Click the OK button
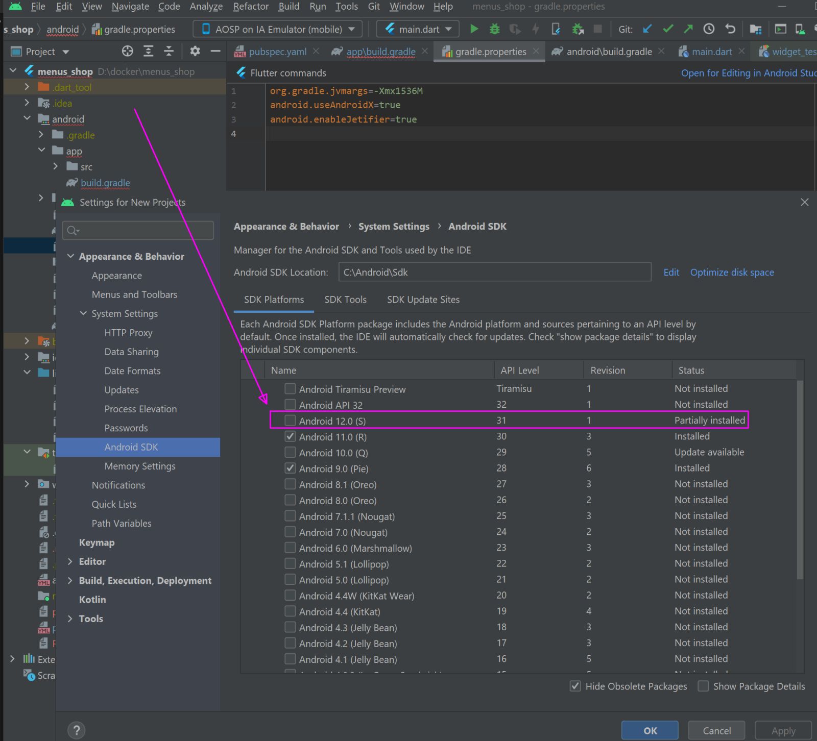Screen dimensions: 817x741 [650, 730]
